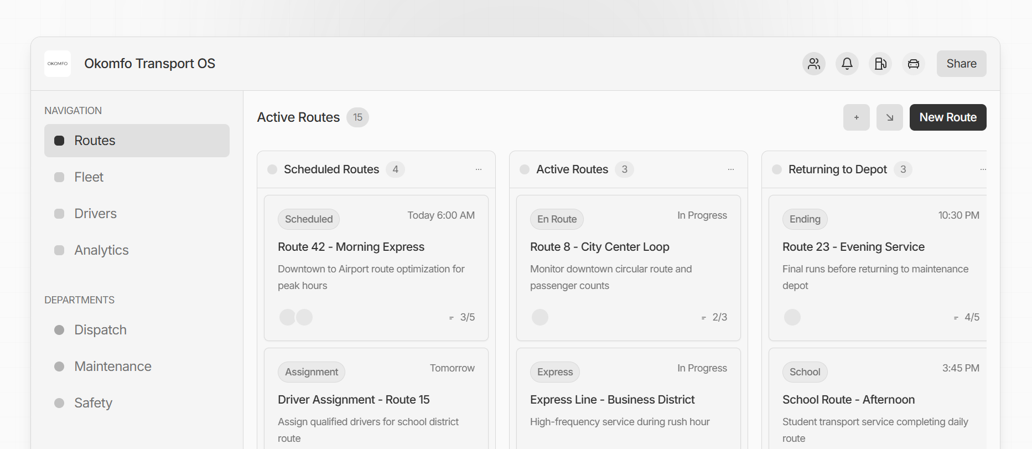The height and width of the screenshot is (449, 1032).
Task: Select the Maintenance department
Action: 137,367
